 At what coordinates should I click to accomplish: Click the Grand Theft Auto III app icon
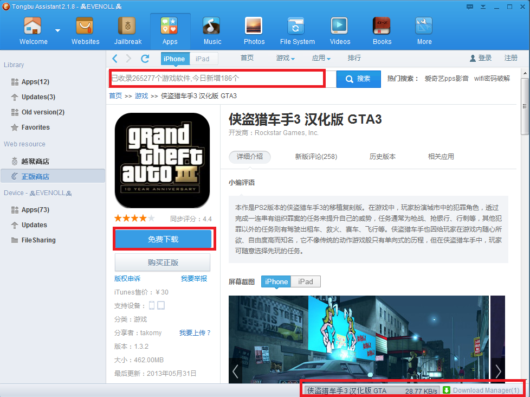coord(163,161)
